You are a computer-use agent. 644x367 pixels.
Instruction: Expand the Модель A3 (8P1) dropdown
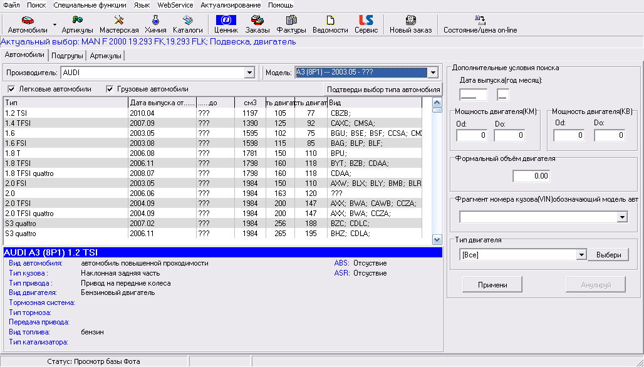pos(433,73)
